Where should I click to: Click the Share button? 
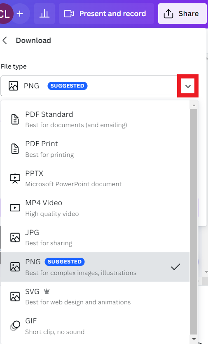coord(182,14)
